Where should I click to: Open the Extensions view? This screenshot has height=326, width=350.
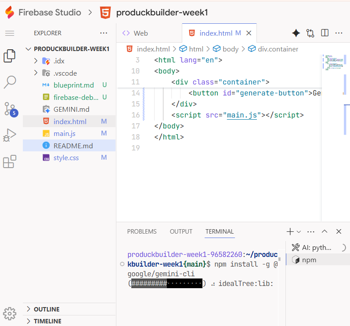[x=10, y=161]
